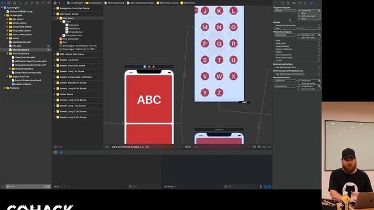
Task: Click the big ABC button on canvas
Action: coord(149,99)
